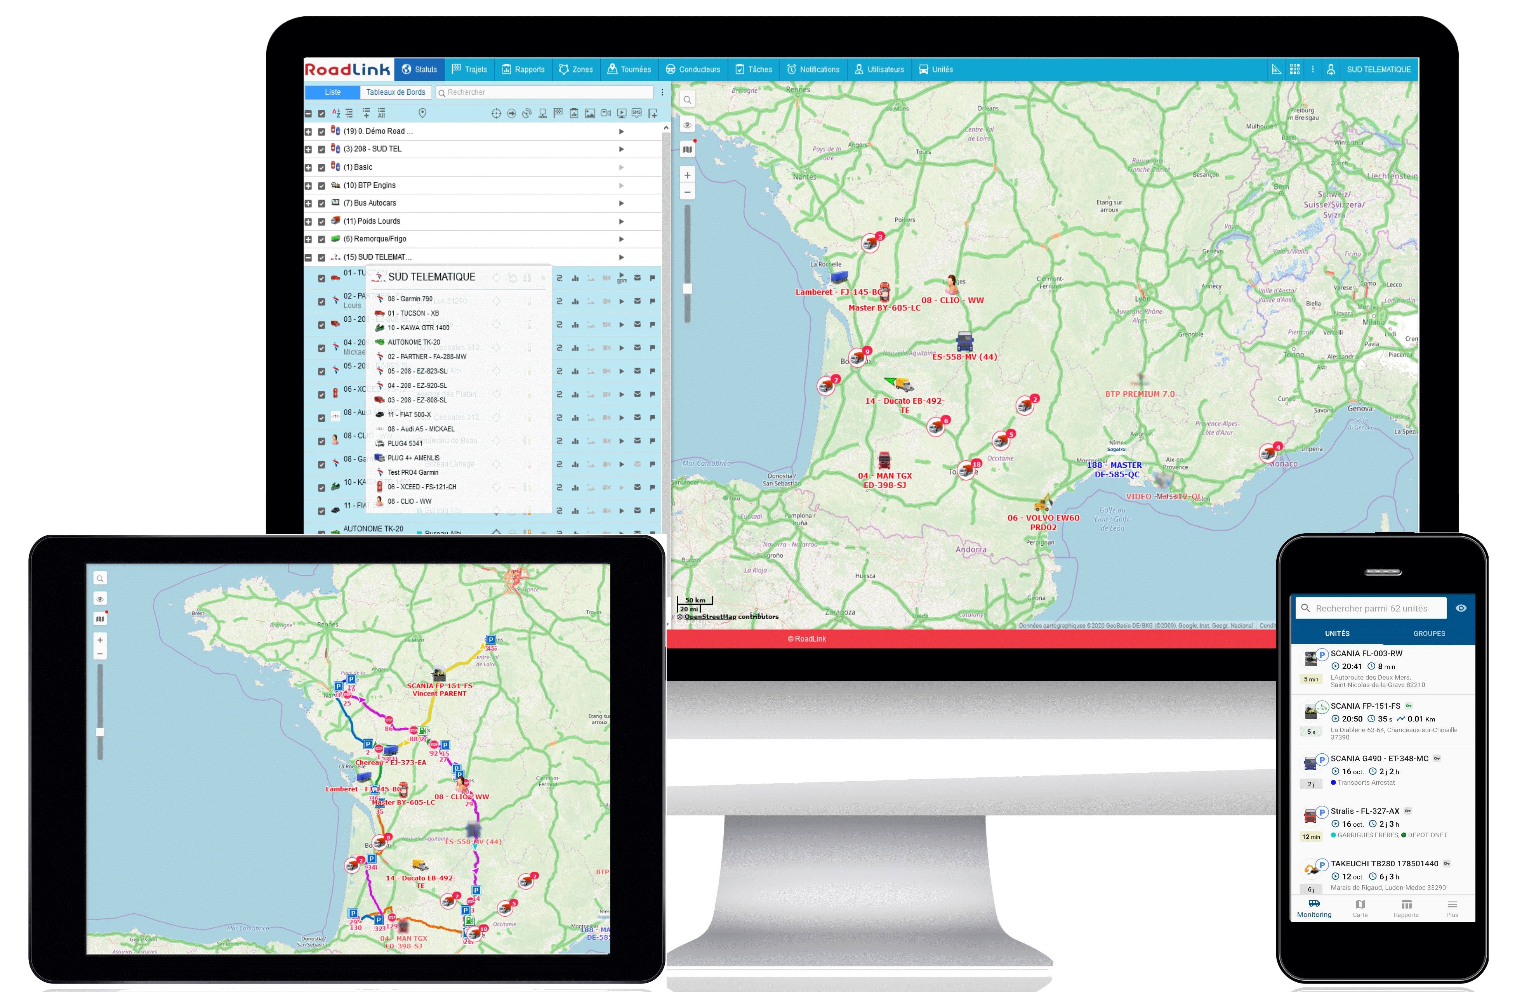Click the bar chart report icon in list toolbar
This screenshot has width=1522, height=992.
click(573, 113)
